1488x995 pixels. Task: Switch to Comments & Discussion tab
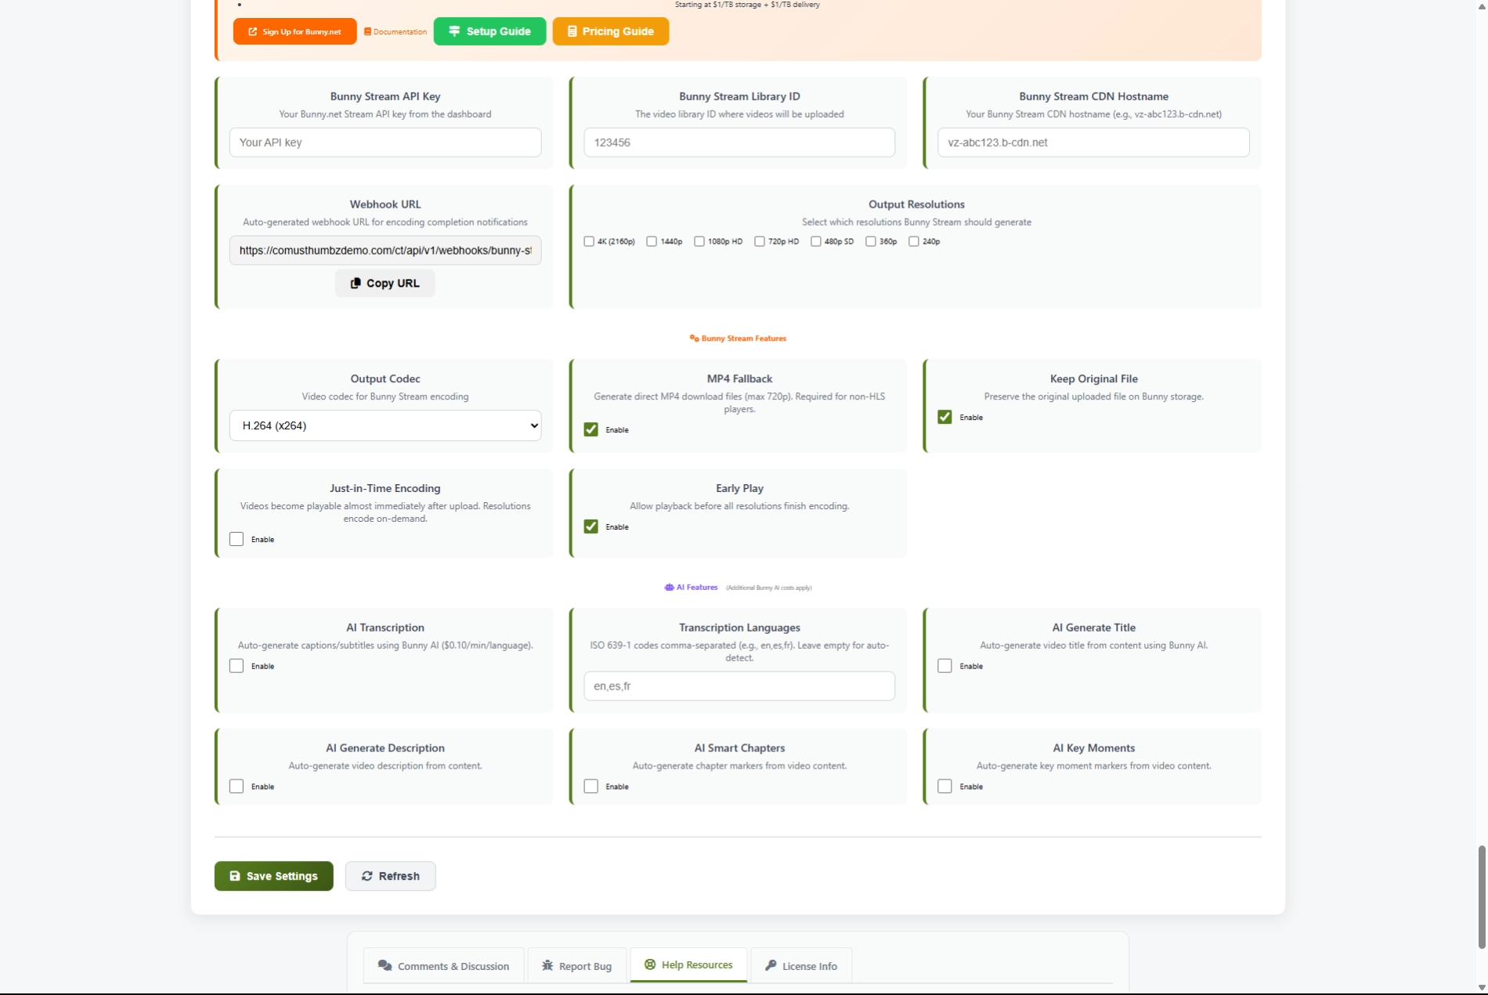[x=443, y=966]
